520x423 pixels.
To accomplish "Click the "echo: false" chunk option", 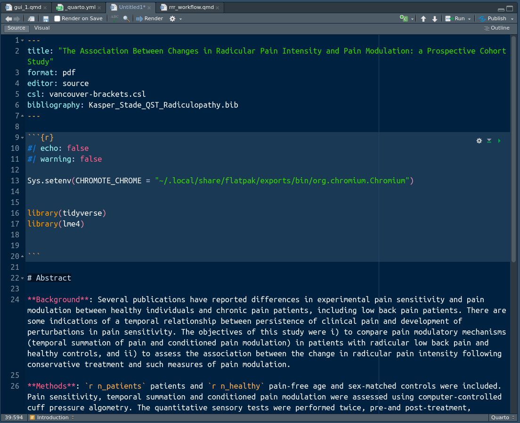I will point(58,148).
